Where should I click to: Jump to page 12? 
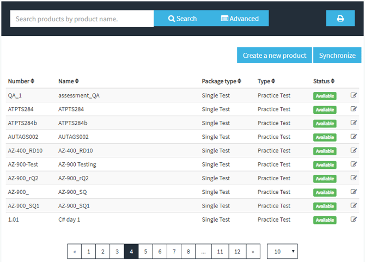(237, 251)
